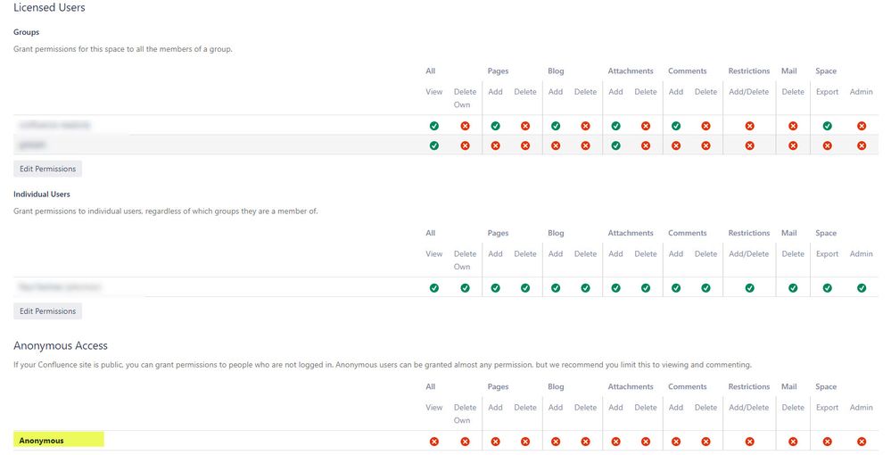Click Space Admin red X in first group row
Viewport: 891px width, 455px height.
click(862, 126)
